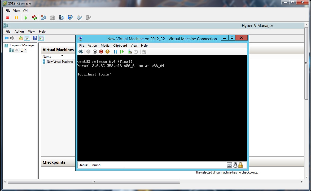Open the Snapshot Manager icon in VMware toolbar
This screenshot has height=191, width=311.
pos(61,18)
